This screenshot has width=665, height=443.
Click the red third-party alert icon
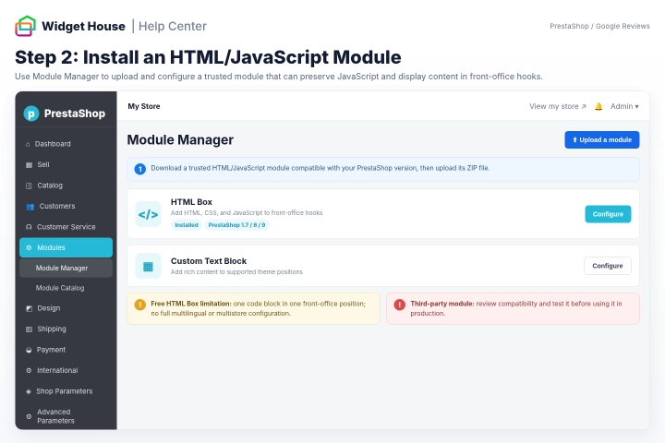click(x=400, y=305)
